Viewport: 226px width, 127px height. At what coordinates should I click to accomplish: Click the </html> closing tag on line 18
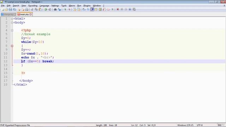click(x=20, y=85)
